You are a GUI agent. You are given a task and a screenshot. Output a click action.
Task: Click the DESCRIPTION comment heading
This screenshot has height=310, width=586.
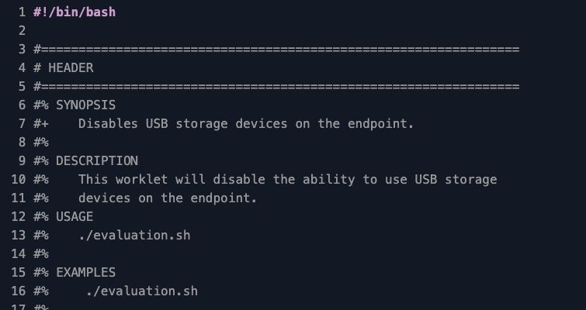[x=96, y=160]
